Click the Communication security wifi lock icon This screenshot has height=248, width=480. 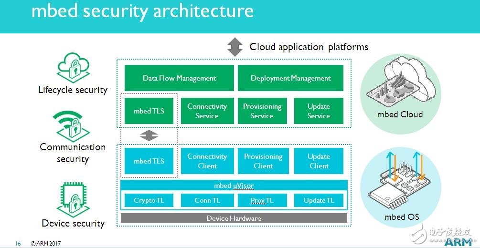tap(72, 124)
